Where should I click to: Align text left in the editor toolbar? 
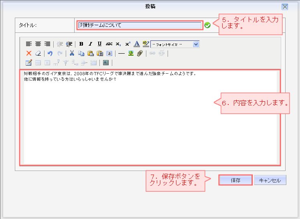[x=29, y=44]
